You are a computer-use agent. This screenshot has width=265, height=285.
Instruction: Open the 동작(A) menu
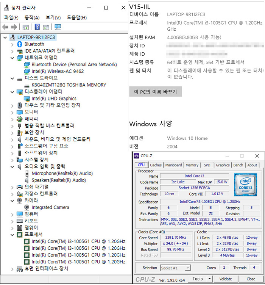[32, 18]
